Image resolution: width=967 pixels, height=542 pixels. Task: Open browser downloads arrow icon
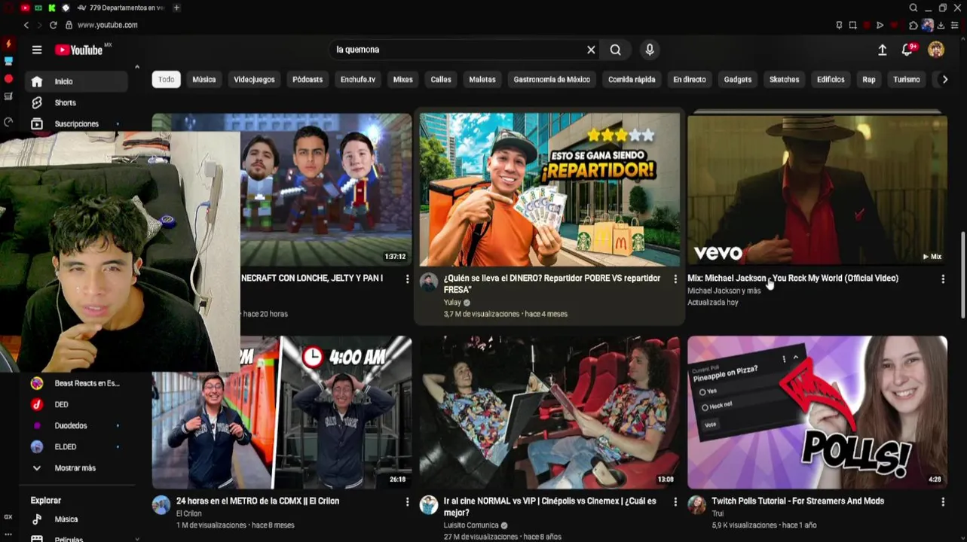coord(941,25)
